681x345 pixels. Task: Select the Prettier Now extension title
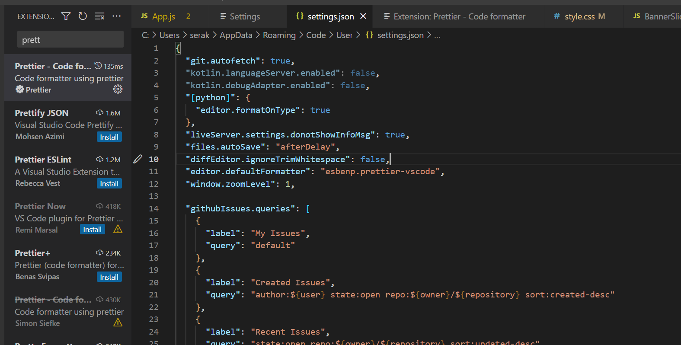[40, 206]
